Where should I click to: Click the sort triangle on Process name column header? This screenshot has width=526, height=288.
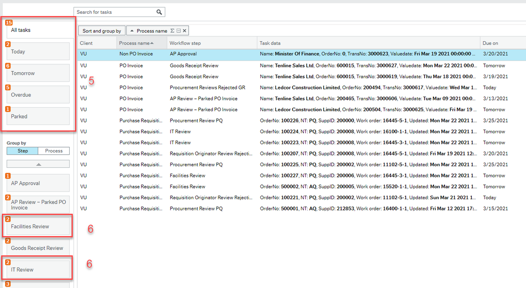(152, 42)
